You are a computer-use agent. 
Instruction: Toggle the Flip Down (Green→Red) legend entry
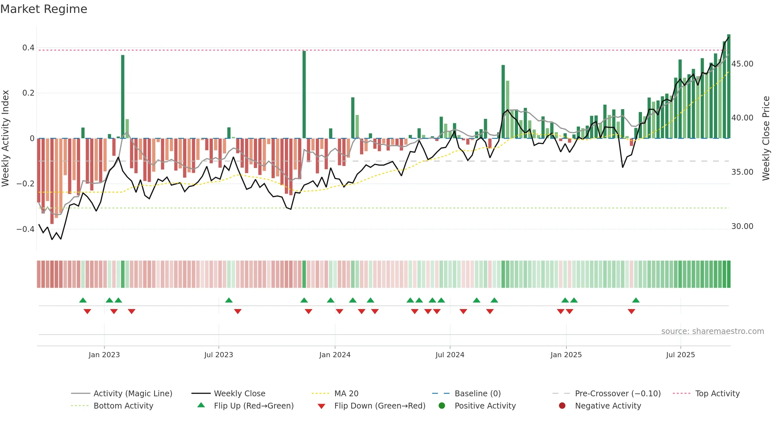tap(371, 406)
